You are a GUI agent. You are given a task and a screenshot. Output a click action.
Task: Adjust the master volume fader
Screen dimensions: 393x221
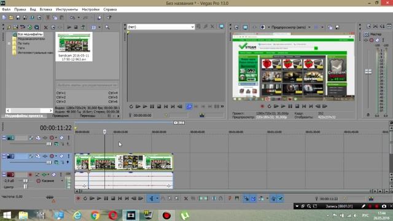click(x=368, y=72)
